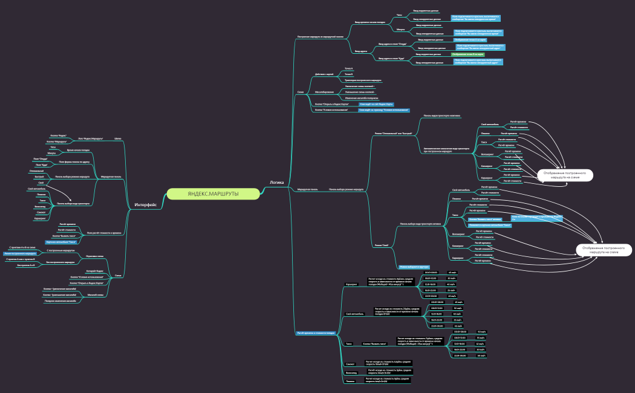The width and height of the screenshot is (635, 393).
Task: Click Построение маршрута из маршрутной панели node
Action: [x=321, y=37]
